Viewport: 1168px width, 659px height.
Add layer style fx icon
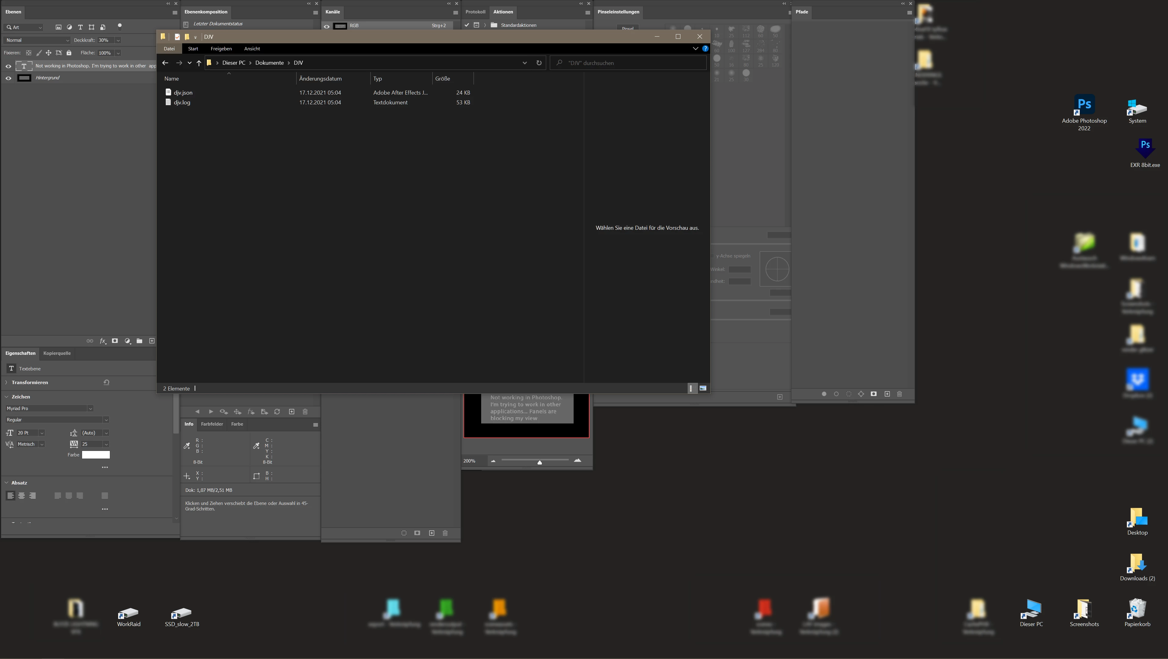tap(103, 341)
